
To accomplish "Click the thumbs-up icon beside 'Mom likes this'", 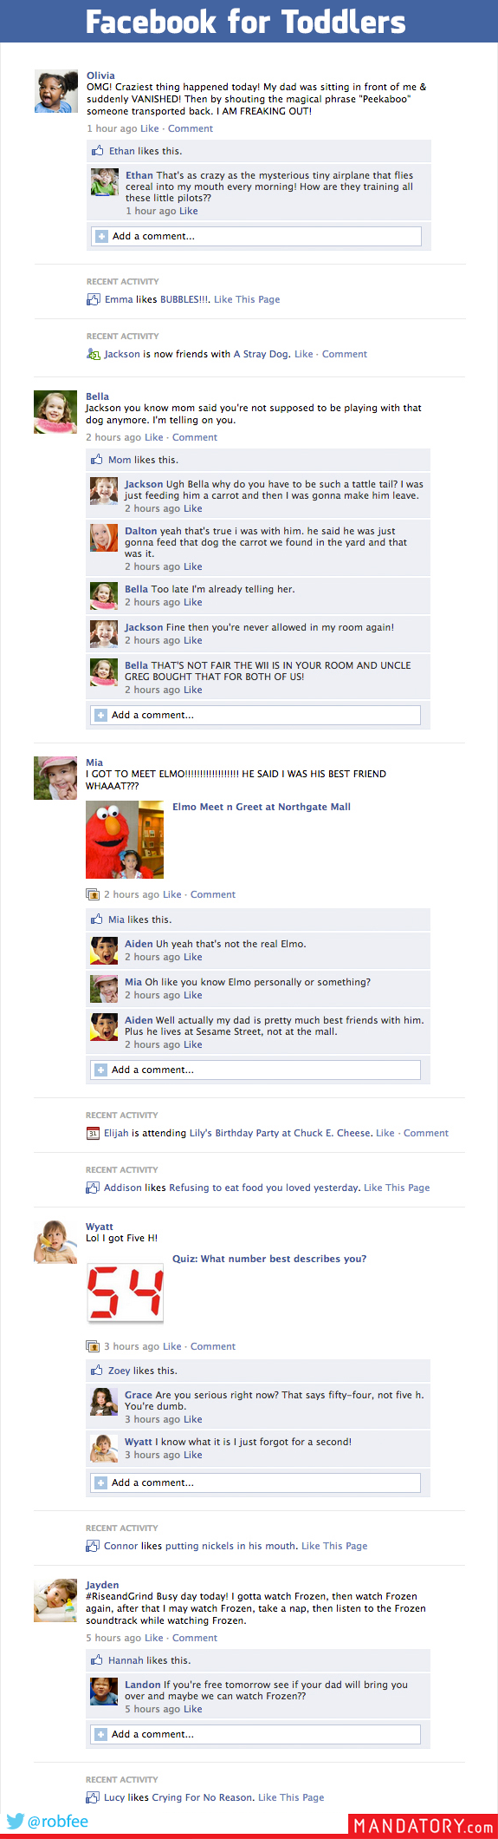I will (97, 460).
